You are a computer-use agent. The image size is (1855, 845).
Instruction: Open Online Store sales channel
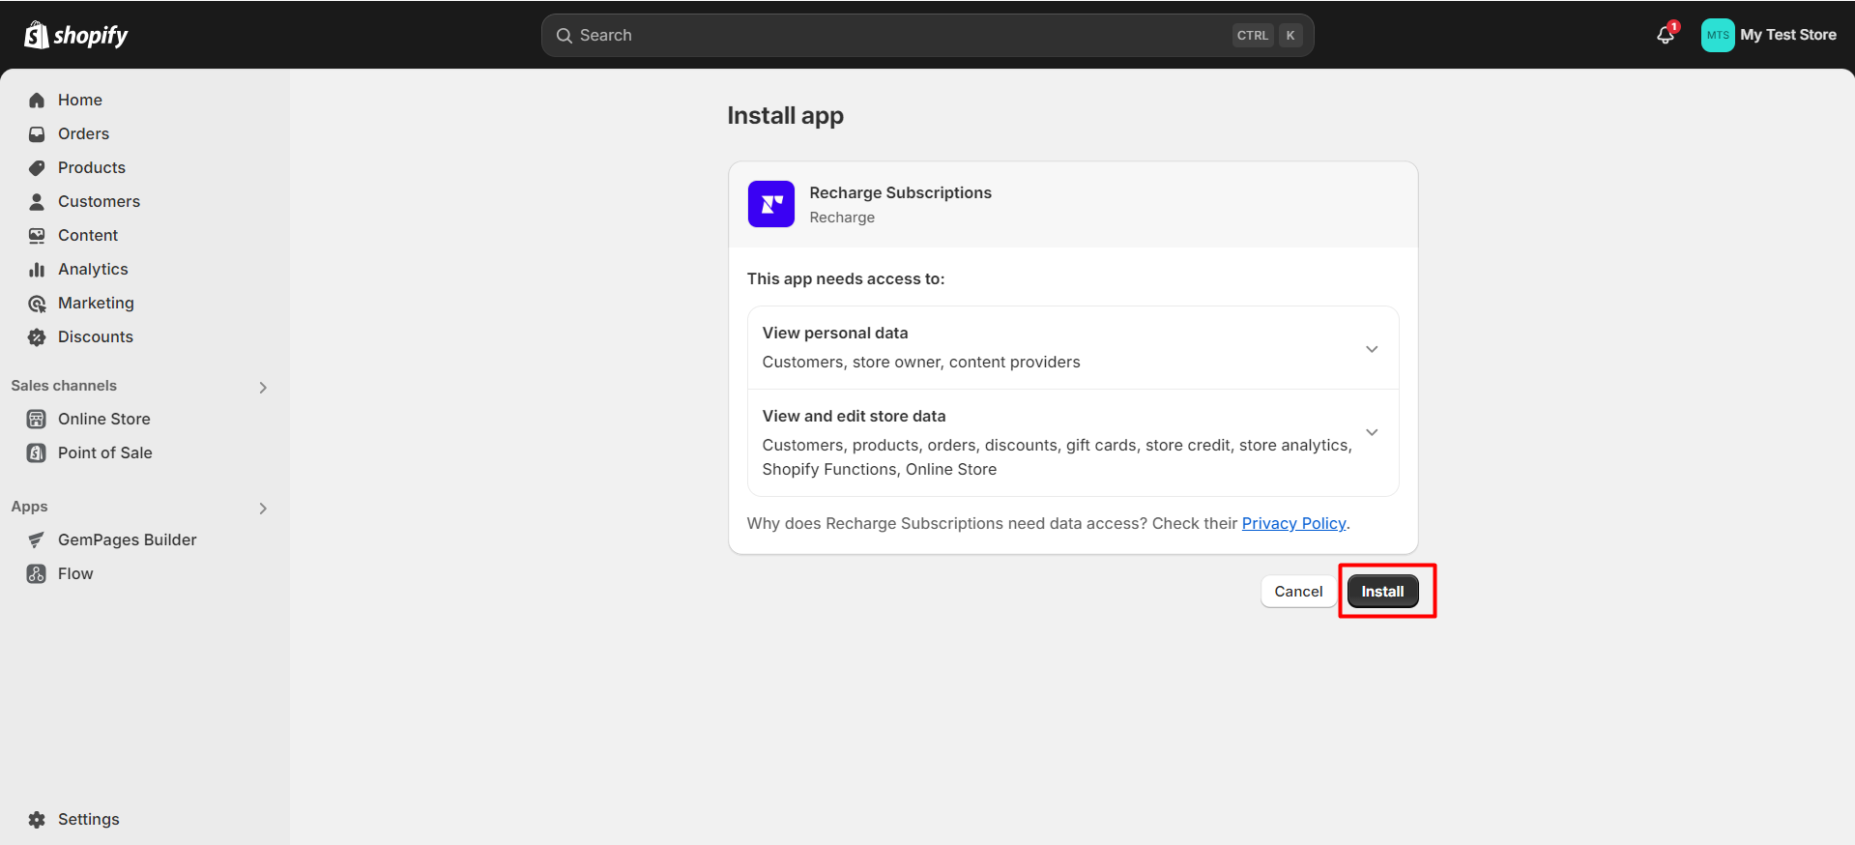pyautogui.click(x=103, y=419)
